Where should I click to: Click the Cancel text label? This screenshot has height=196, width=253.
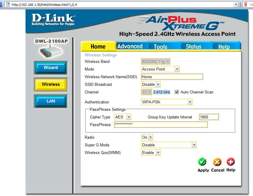tap(218, 170)
